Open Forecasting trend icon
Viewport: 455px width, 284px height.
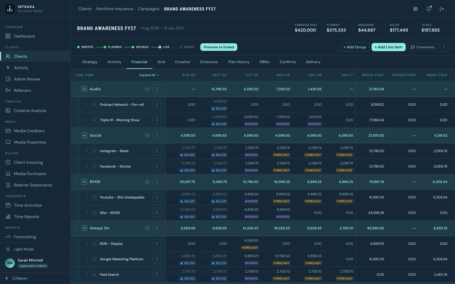pos(8,237)
